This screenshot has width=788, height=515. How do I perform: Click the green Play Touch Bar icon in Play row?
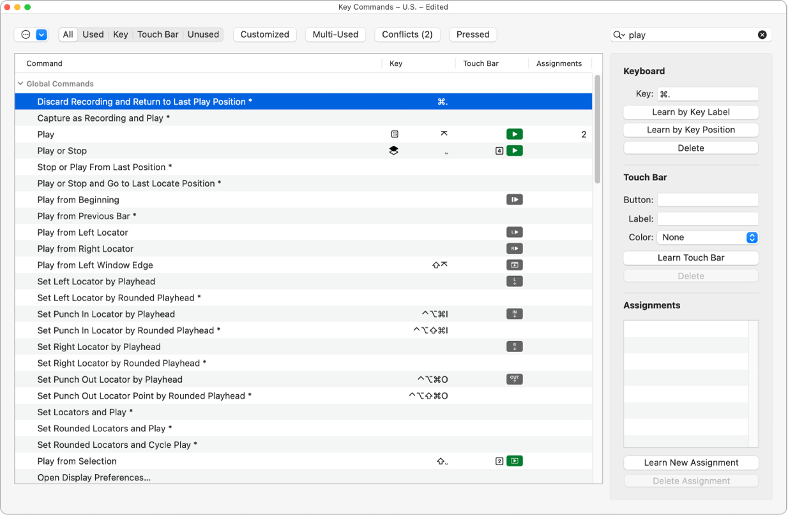514,134
